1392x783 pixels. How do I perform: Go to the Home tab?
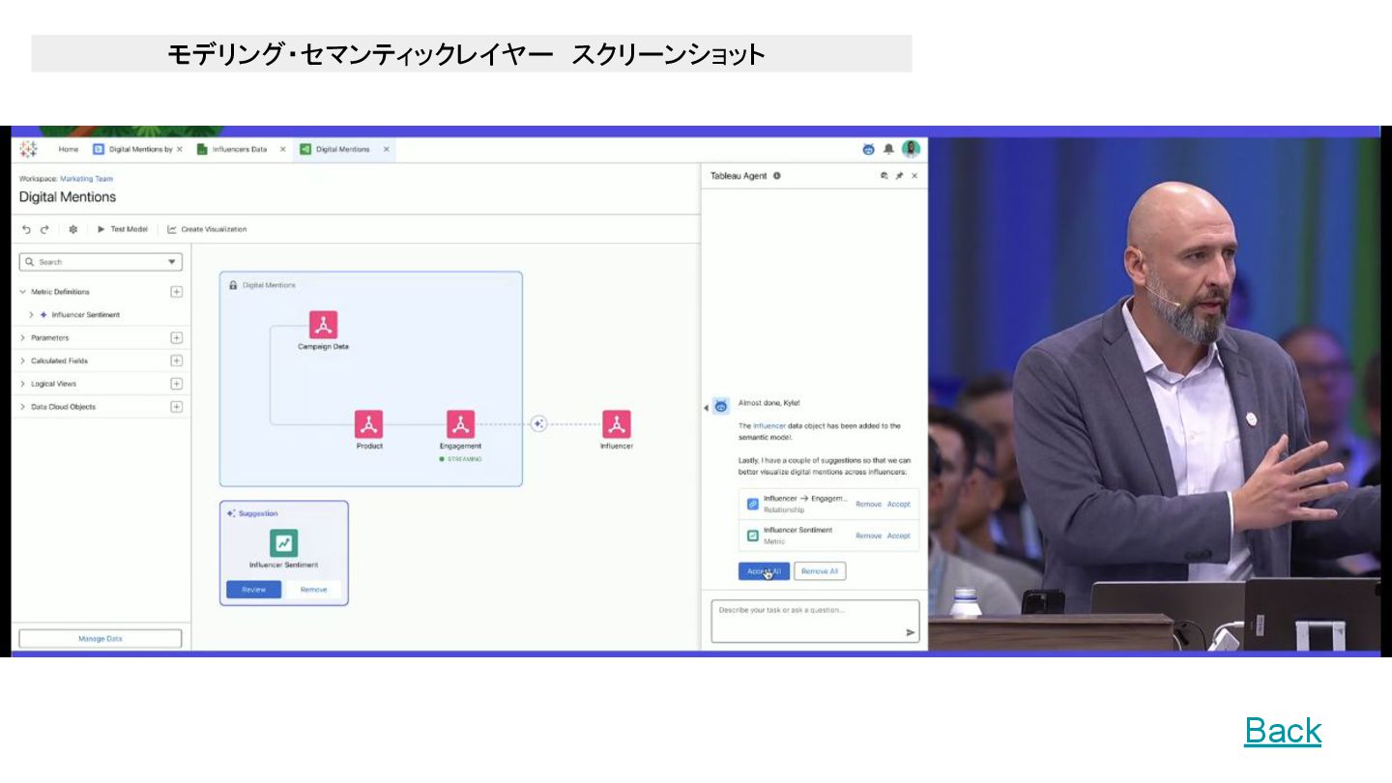click(x=68, y=149)
